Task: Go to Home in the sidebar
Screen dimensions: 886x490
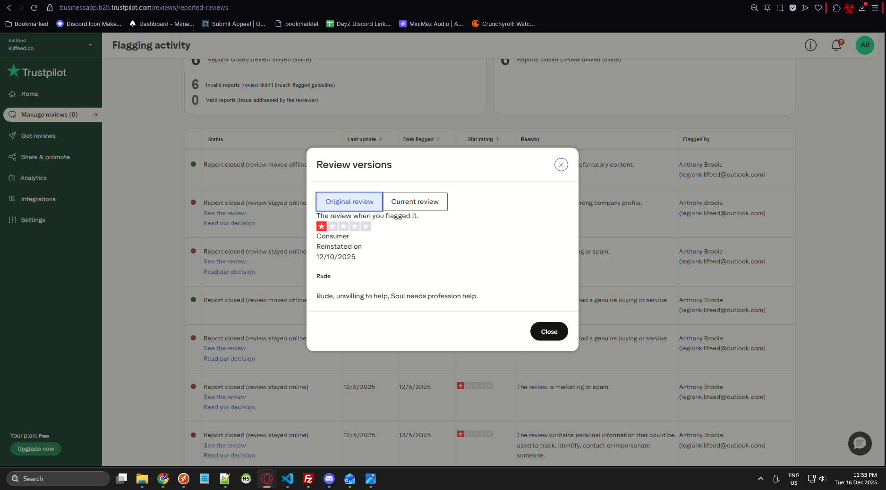Action: tap(30, 94)
